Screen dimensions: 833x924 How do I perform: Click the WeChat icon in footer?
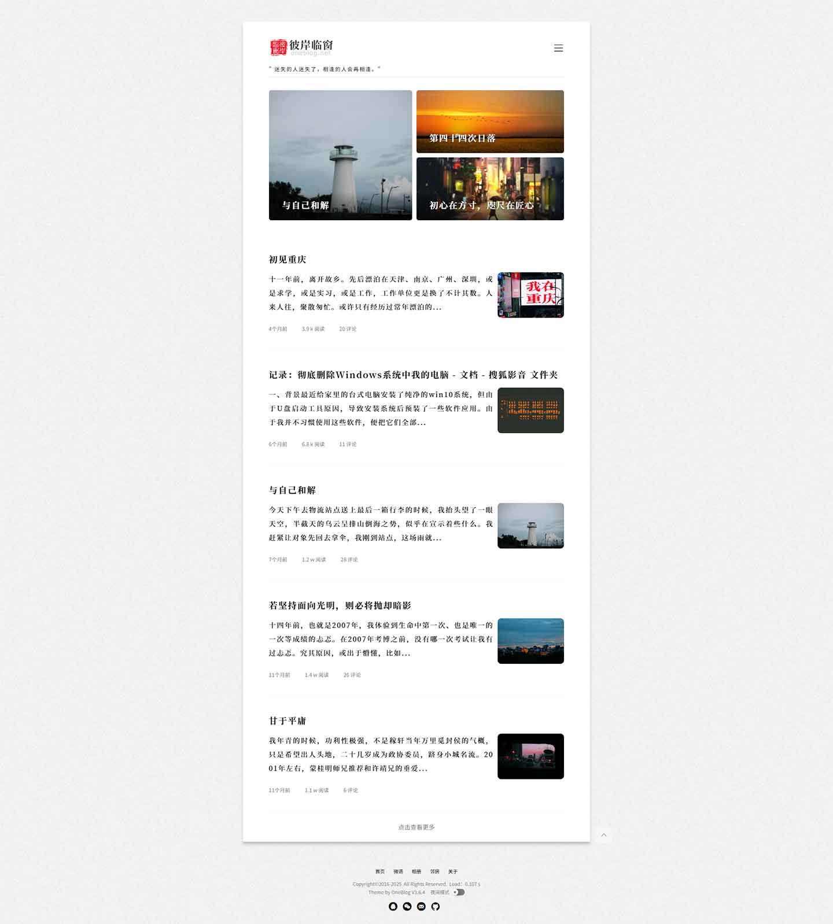pyautogui.click(x=407, y=906)
